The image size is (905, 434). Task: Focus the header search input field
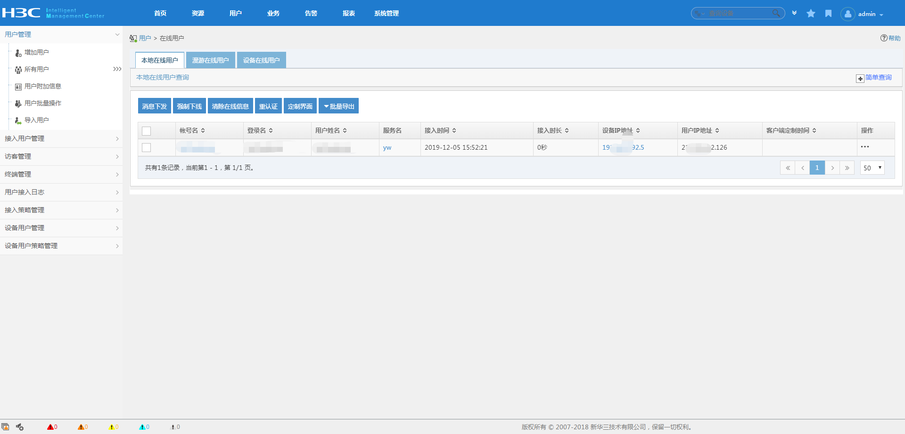(739, 13)
